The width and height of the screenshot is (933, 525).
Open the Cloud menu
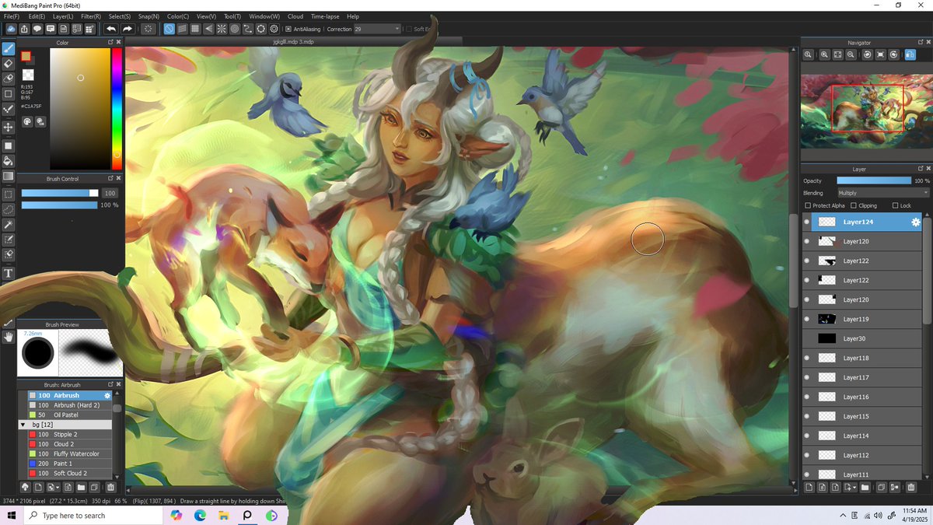coord(295,16)
